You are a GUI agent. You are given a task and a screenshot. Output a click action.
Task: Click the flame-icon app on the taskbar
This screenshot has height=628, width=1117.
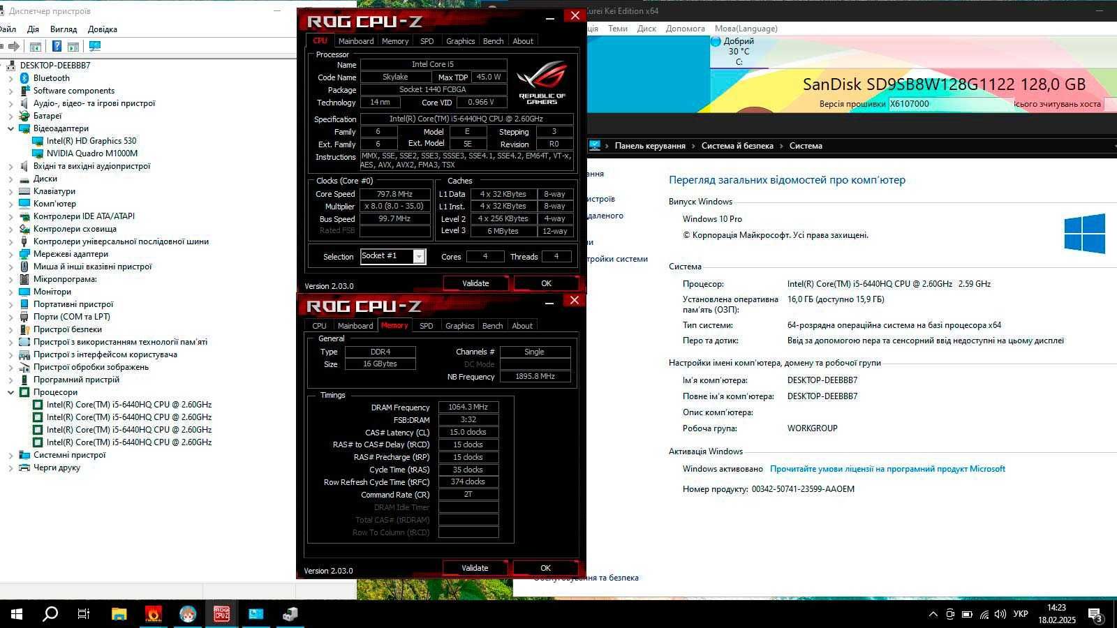(153, 614)
